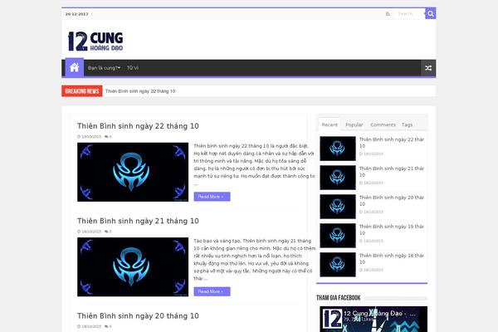Switch to the Popular tab

click(x=354, y=124)
